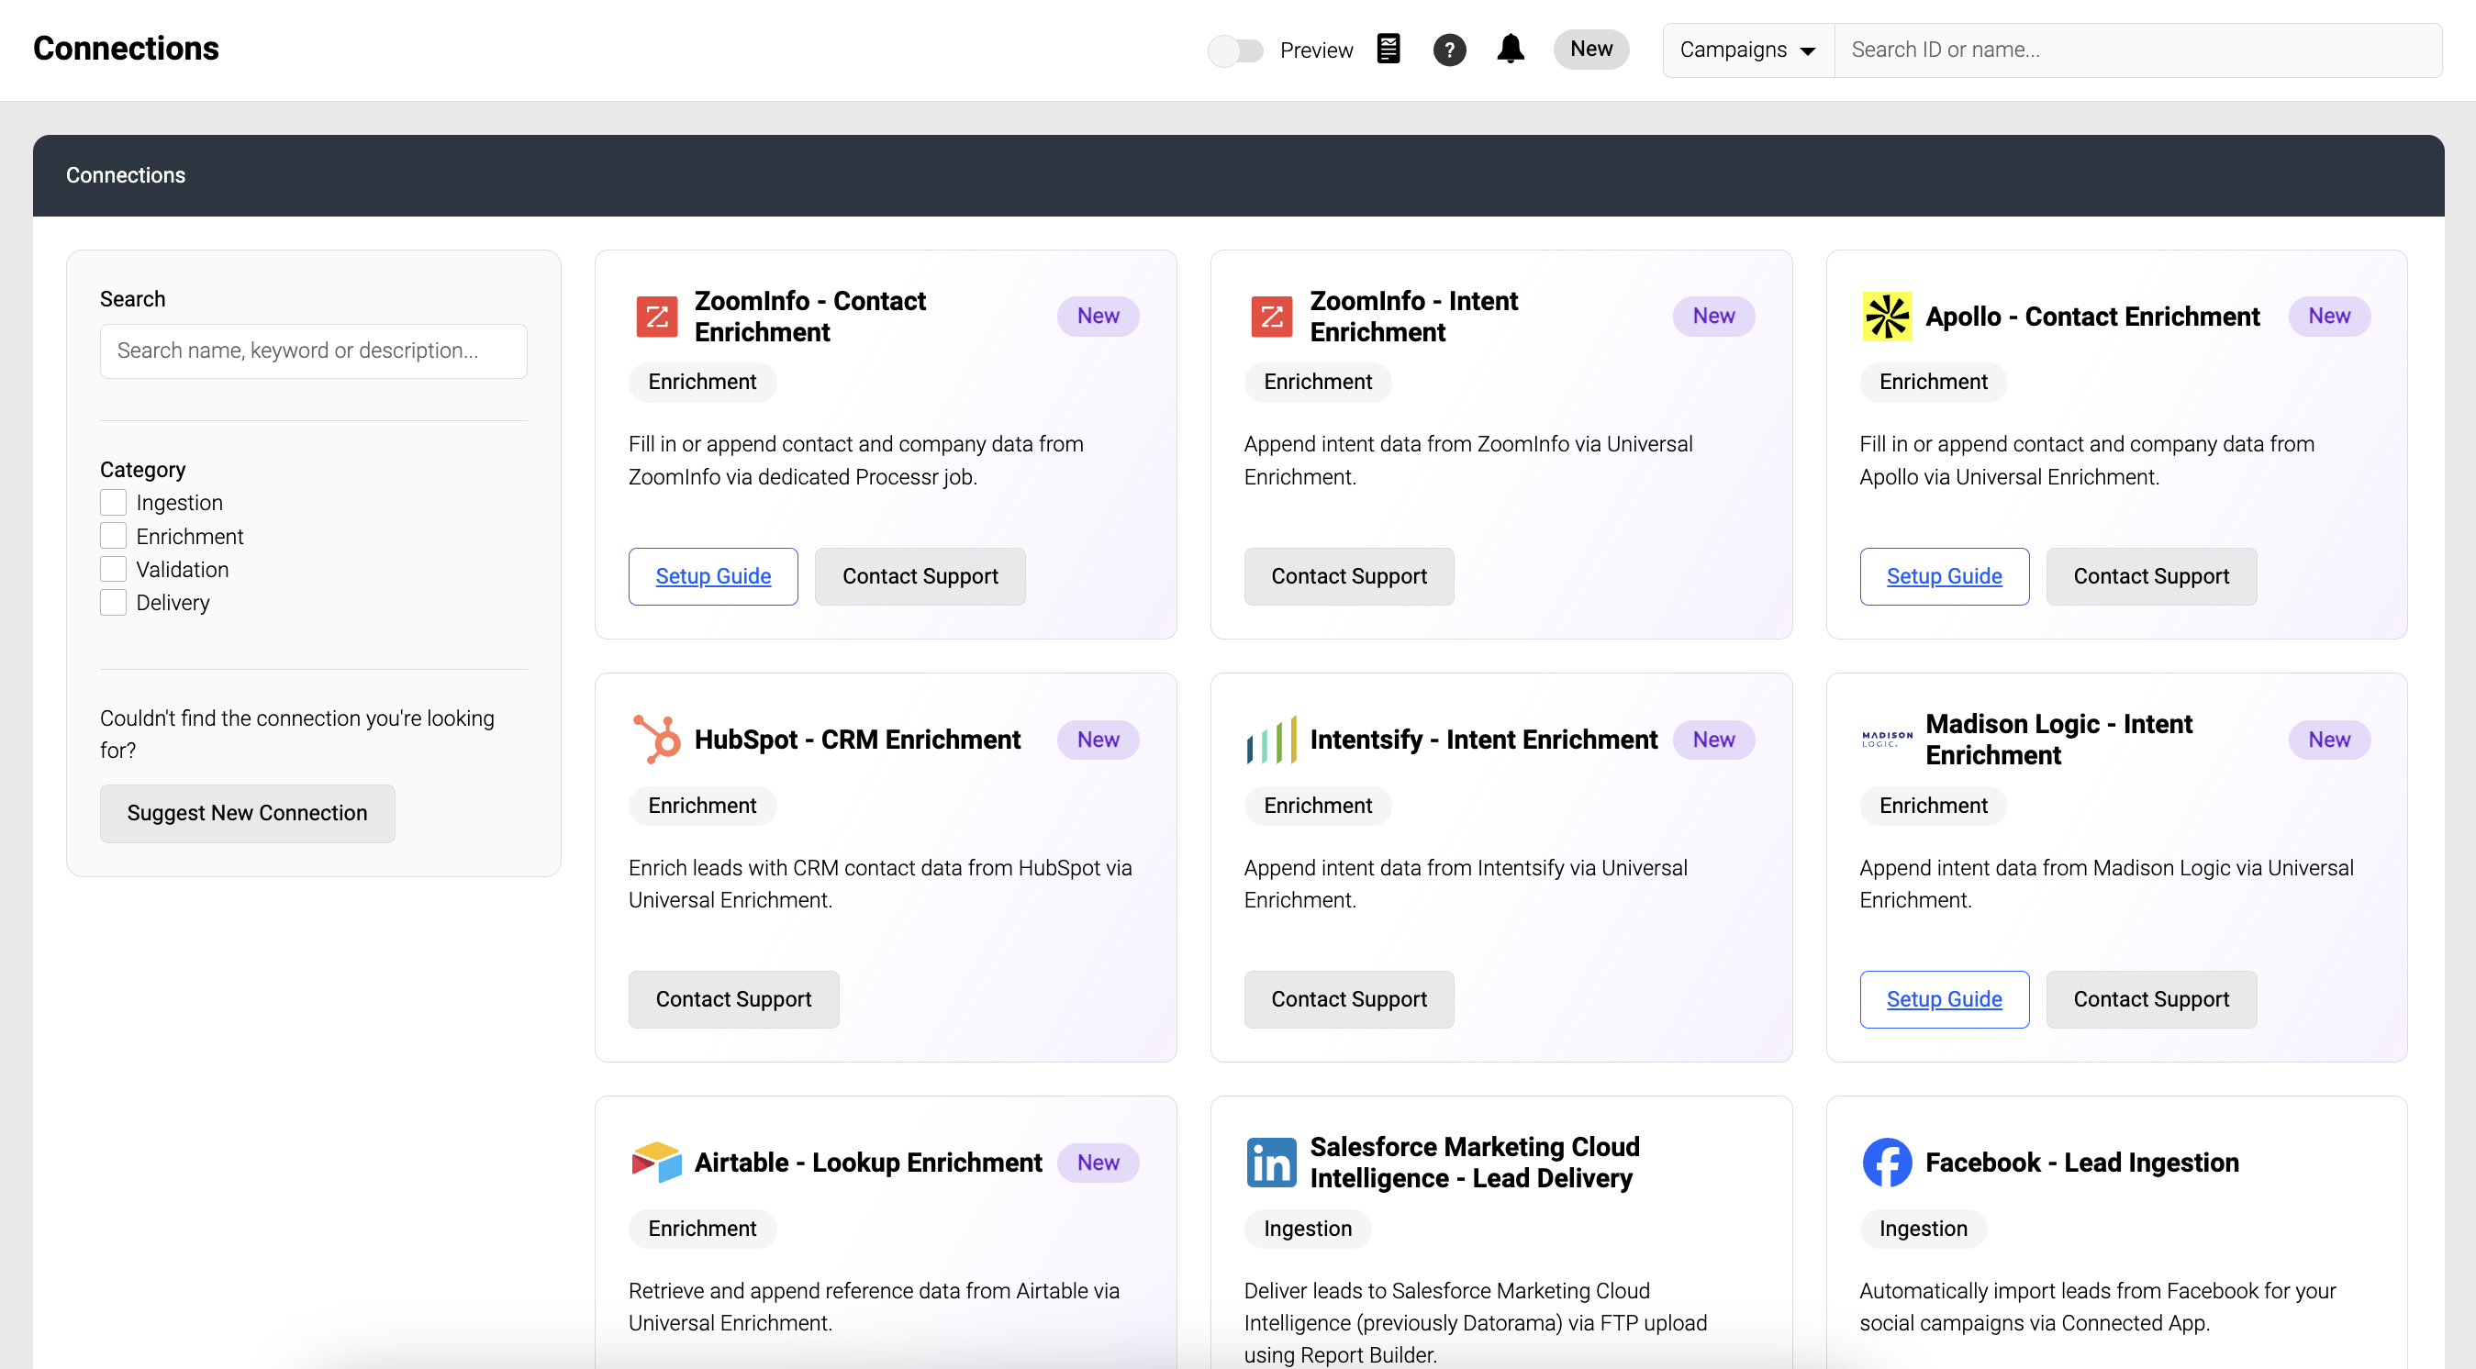Open Setup Guide for Madison Logic
This screenshot has width=2476, height=1369.
[x=1944, y=999]
